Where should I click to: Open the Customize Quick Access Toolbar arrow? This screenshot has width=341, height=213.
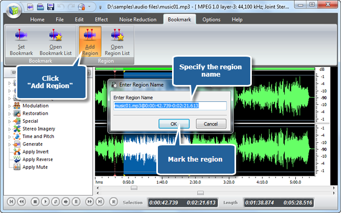pyautogui.click(x=100, y=7)
